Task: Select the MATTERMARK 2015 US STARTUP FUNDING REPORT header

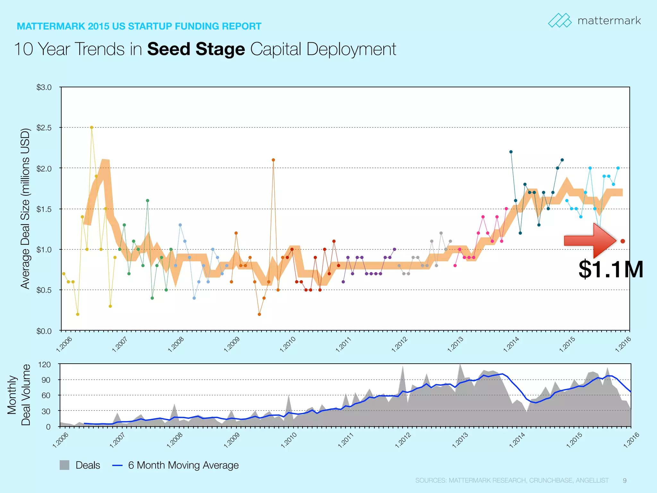Action: [139, 26]
